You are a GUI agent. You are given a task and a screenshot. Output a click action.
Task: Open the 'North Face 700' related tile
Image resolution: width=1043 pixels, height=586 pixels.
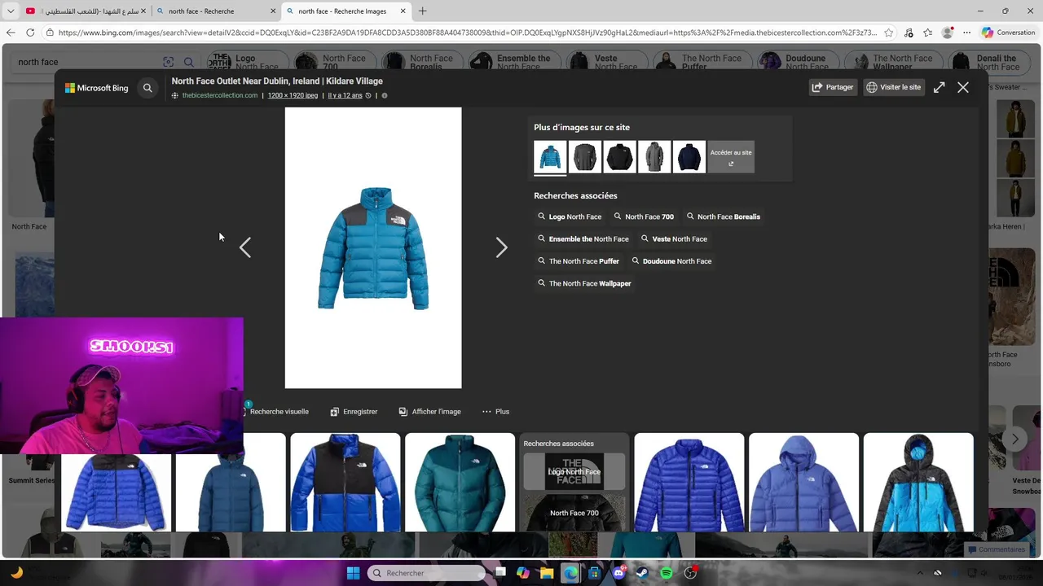coord(574,513)
